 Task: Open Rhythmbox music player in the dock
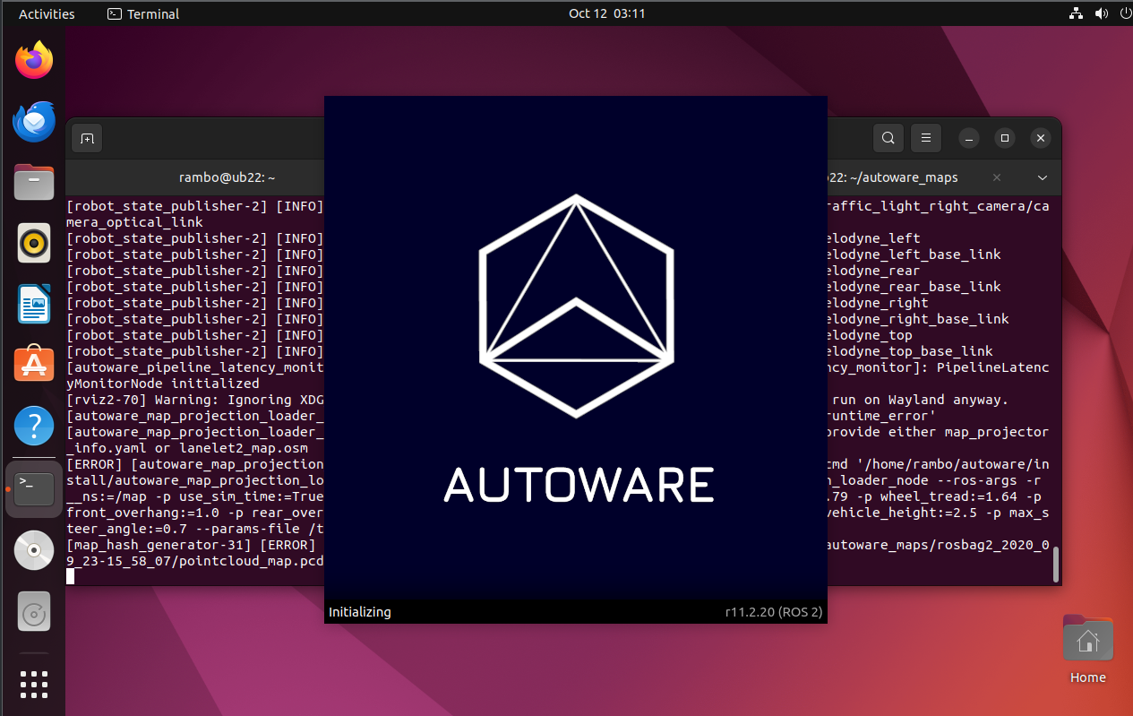34,243
